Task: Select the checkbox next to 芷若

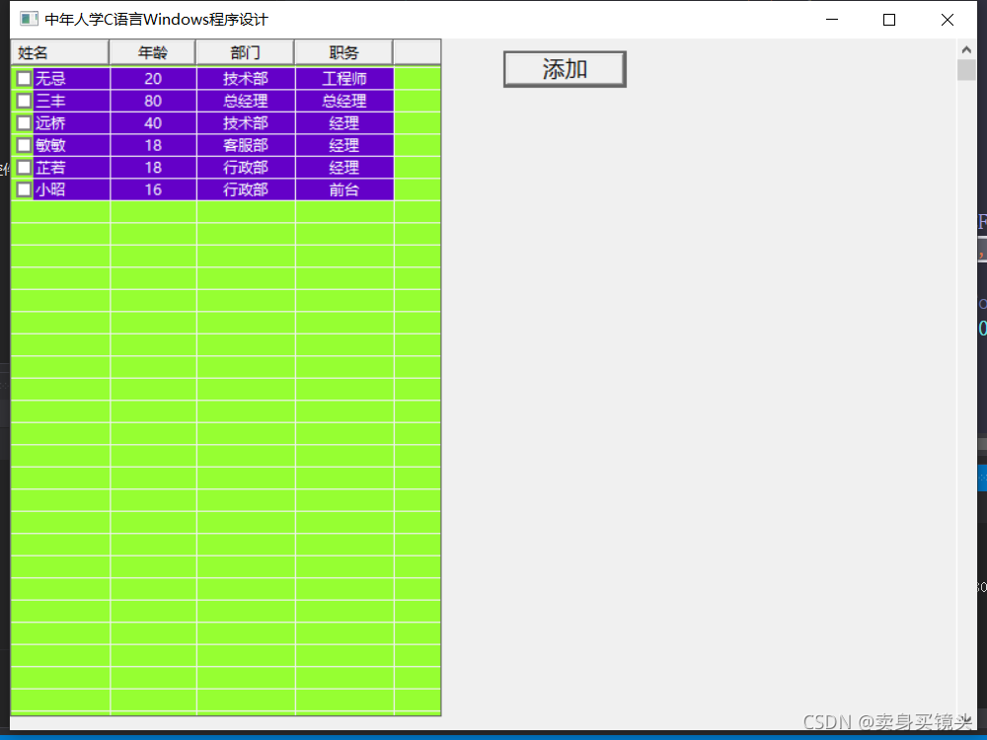Action: [x=24, y=168]
